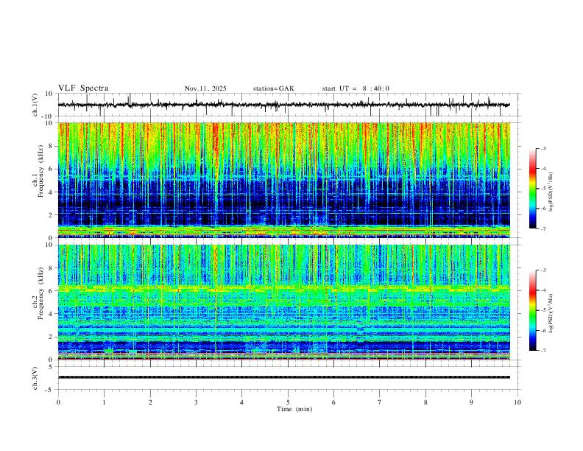Click time-axis tick label "8" minutes
583x451 pixels.
425,402
